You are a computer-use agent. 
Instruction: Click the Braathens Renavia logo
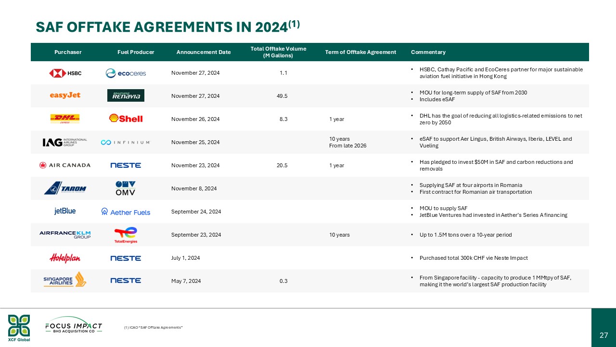pyautogui.click(x=126, y=95)
